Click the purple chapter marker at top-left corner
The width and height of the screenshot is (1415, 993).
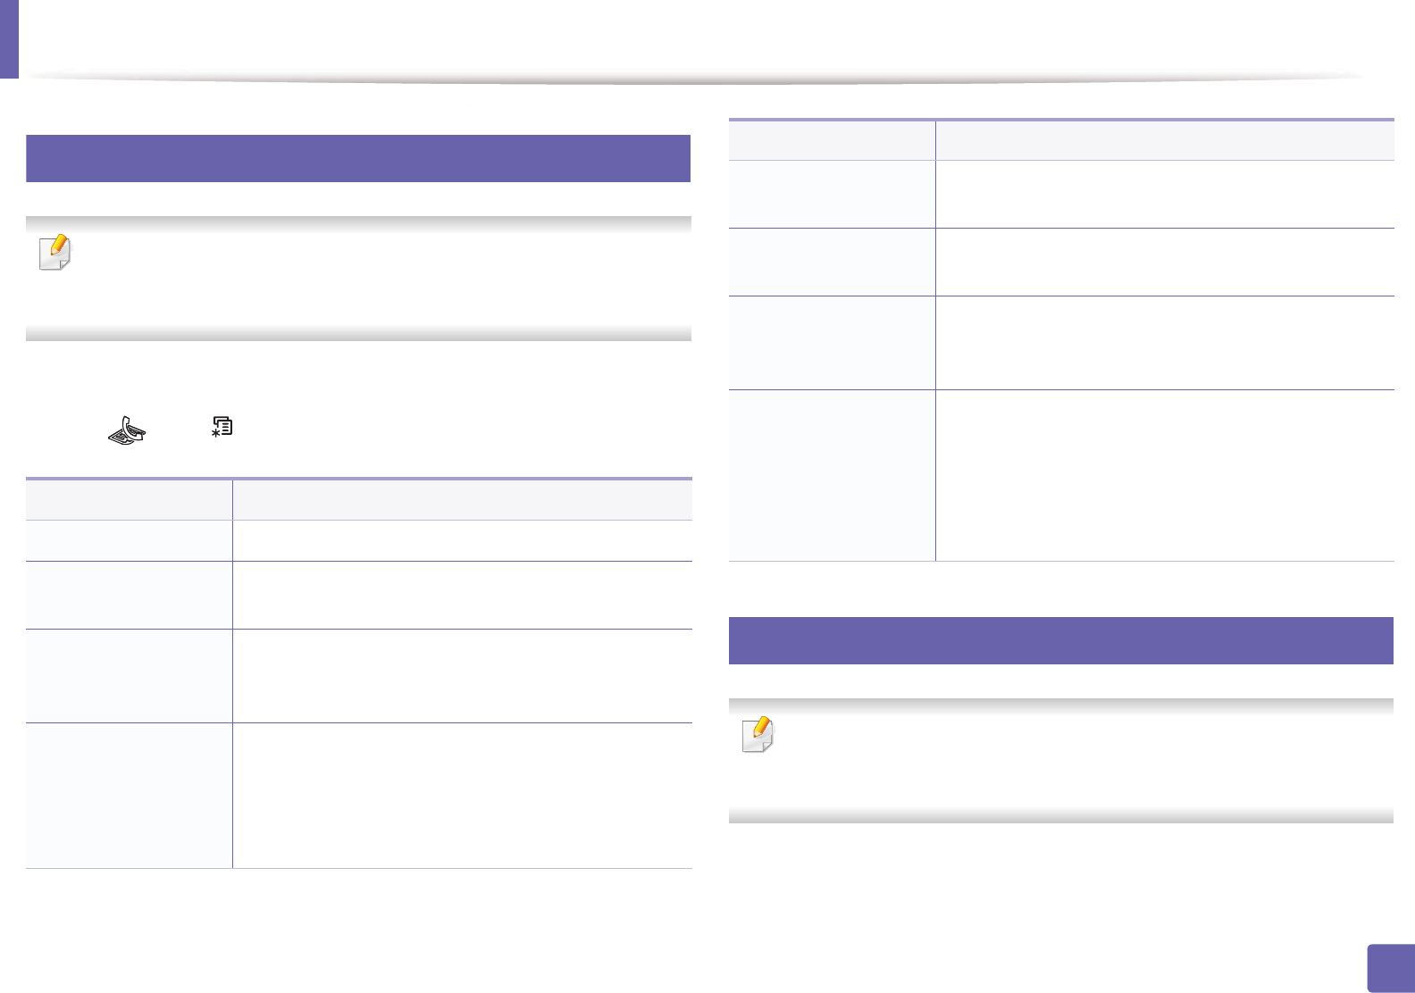(9, 38)
